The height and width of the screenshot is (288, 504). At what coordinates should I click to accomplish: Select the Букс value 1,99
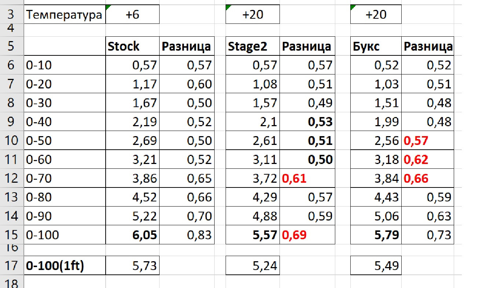click(x=376, y=122)
